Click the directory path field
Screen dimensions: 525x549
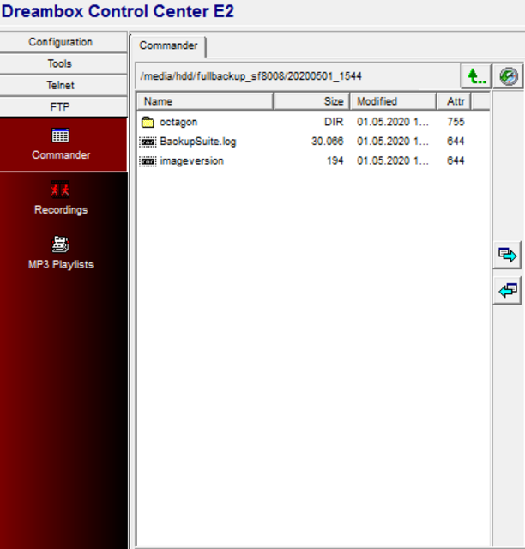(x=298, y=76)
